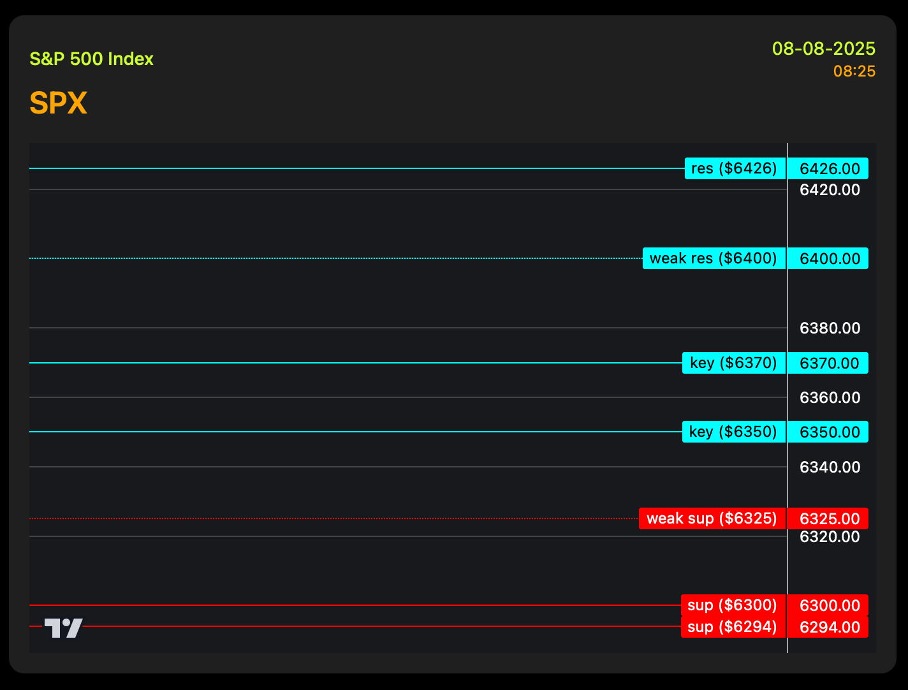
Task: Click the 'key ($6370)' level label
Action: pos(734,363)
